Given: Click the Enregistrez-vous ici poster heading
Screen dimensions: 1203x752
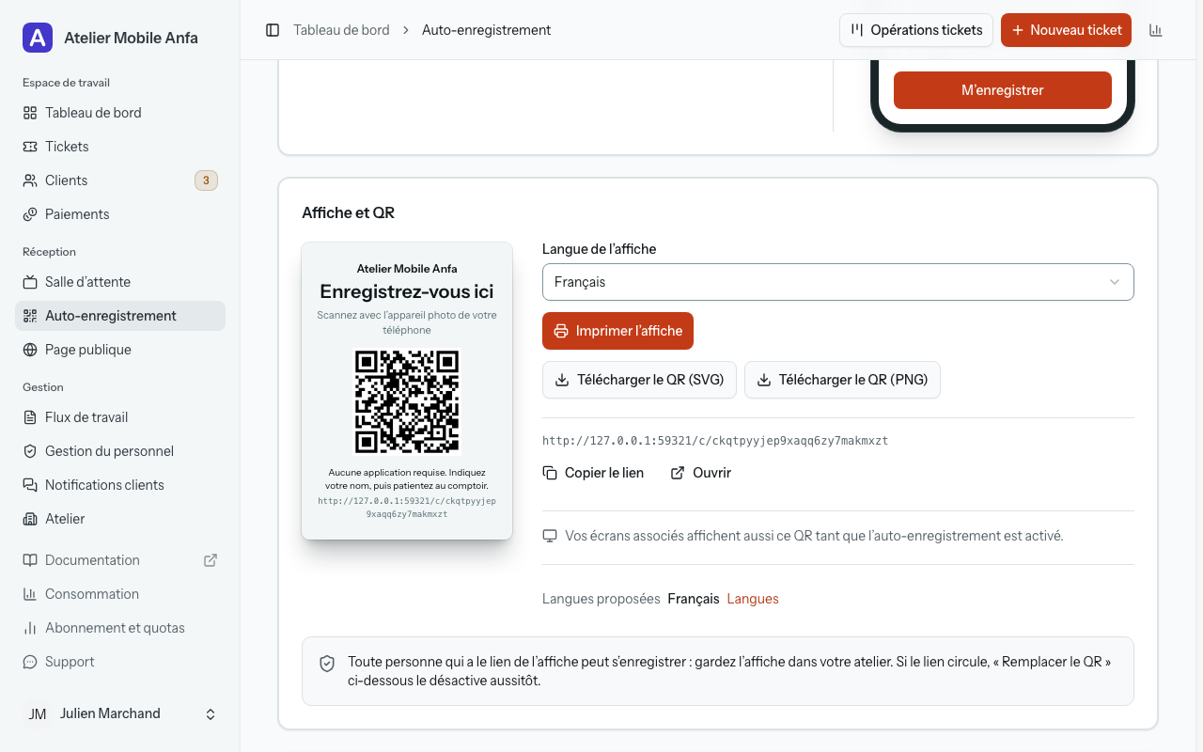Looking at the screenshot, I should (x=407, y=291).
